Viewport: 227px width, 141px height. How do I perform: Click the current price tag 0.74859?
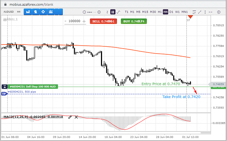click(217, 84)
